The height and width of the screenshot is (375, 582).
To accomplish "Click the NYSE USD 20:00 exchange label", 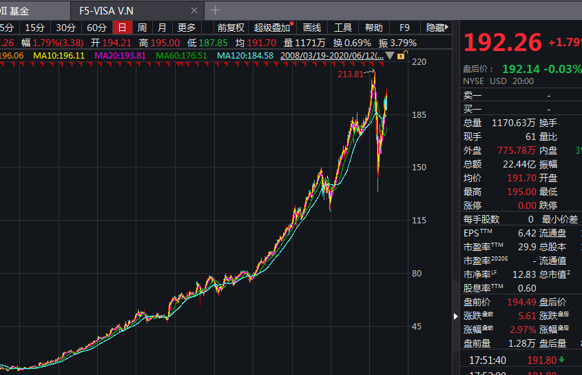I will click(498, 81).
